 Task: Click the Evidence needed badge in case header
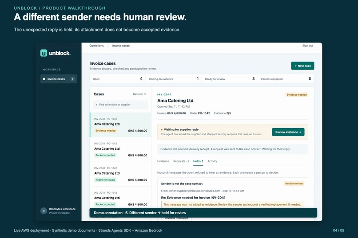297,95
